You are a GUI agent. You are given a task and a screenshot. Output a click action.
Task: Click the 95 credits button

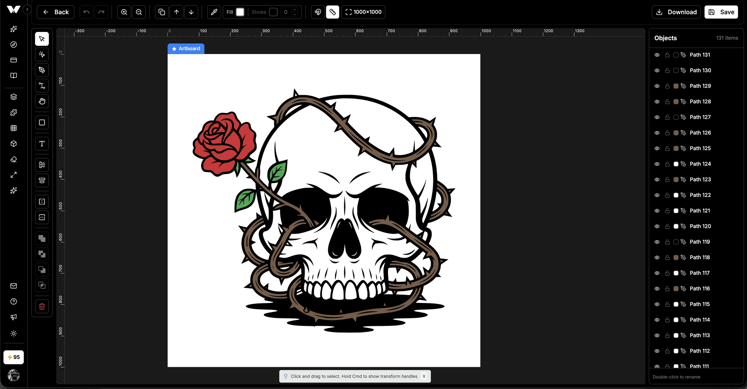[14, 357]
